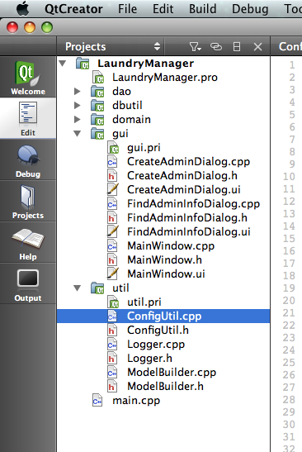The height and width of the screenshot is (452, 302).
Task: Collapse the util folder
Action: (x=78, y=288)
